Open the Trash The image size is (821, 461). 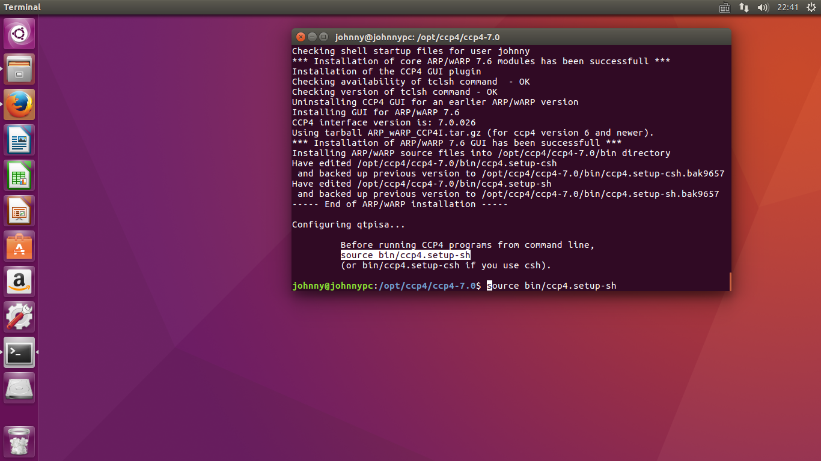click(x=19, y=442)
